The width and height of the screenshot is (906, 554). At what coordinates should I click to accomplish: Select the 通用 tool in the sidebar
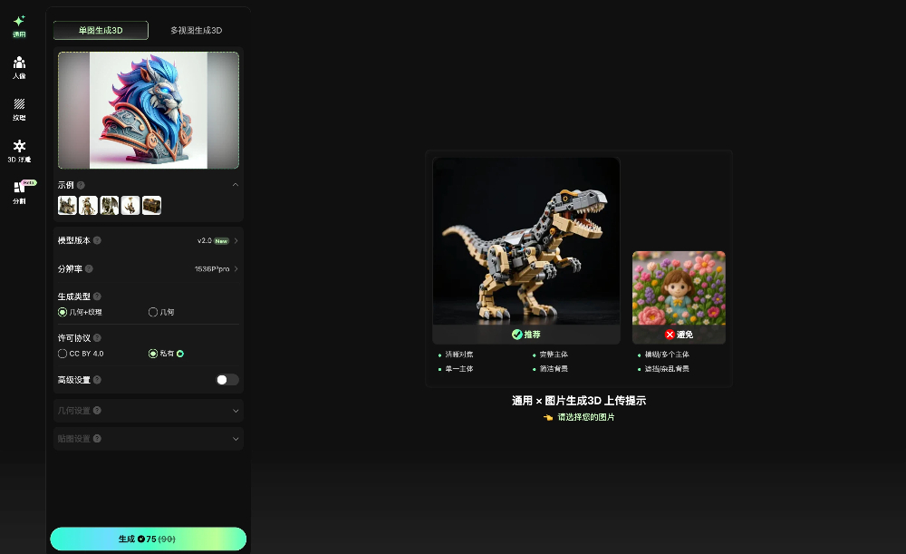point(18,25)
